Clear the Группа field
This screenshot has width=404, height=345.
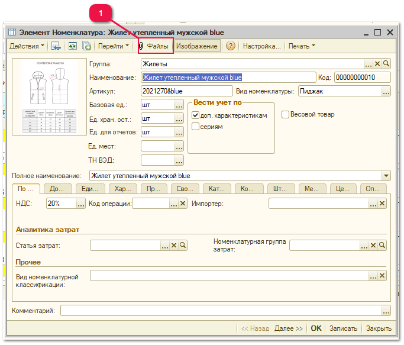[377, 64]
